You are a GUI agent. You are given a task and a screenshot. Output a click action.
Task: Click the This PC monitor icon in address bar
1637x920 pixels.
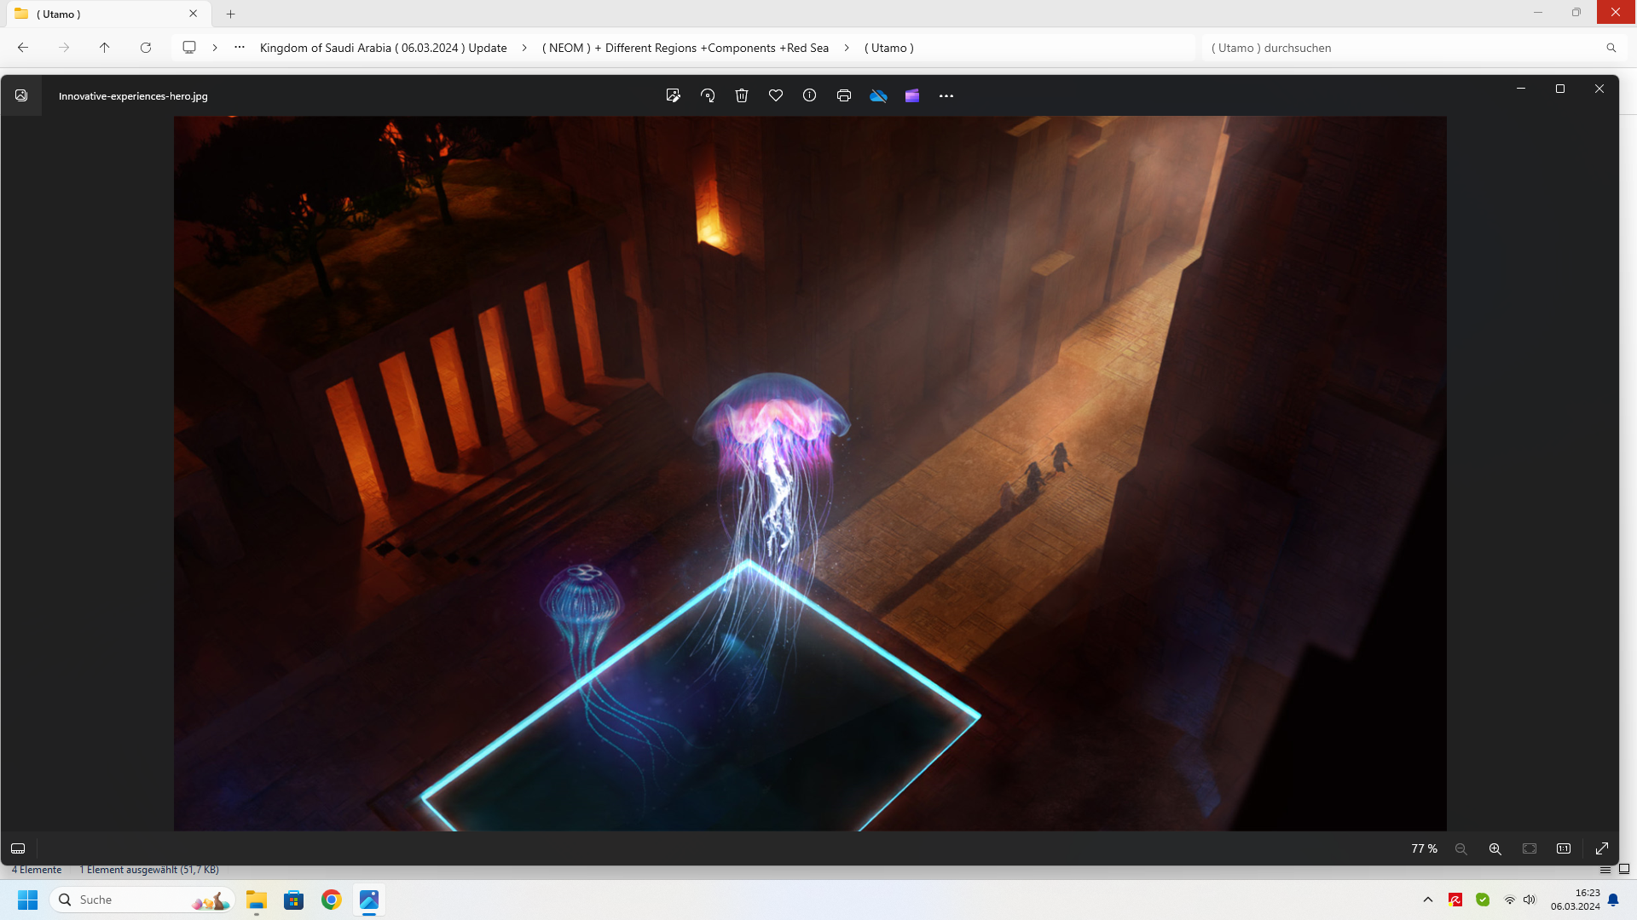pos(189,48)
